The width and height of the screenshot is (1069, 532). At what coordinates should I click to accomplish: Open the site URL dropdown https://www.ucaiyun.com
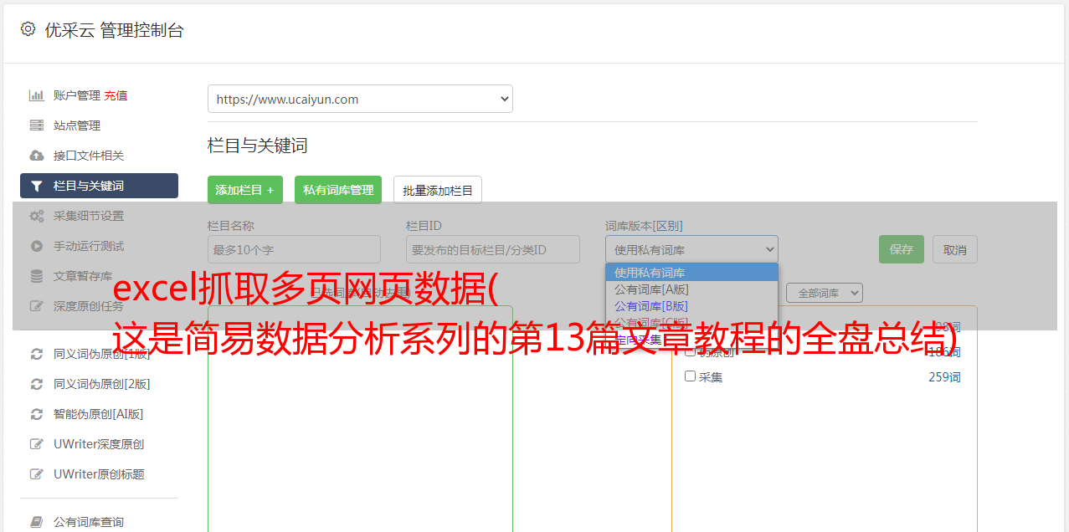360,99
